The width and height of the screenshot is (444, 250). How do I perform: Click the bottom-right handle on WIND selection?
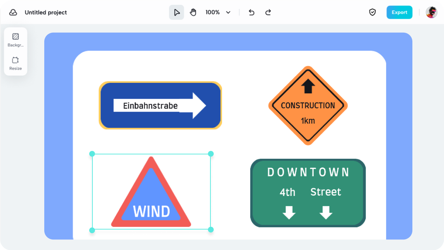(210, 230)
